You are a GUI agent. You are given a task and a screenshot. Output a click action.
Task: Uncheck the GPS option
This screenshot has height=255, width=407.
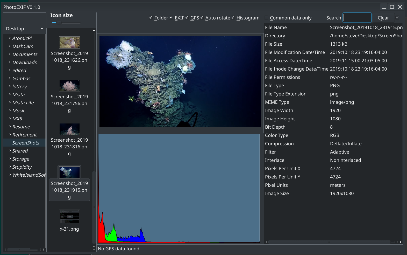click(x=187, y=18)
